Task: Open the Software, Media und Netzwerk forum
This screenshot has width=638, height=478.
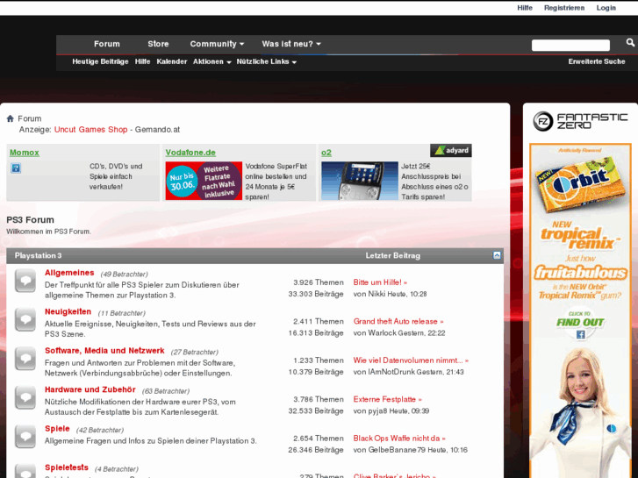Action: coord(104,351)
